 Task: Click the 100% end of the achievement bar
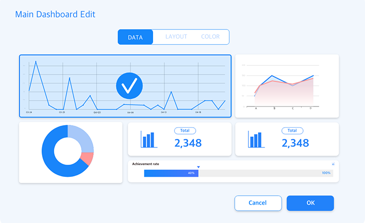(325, 173)
